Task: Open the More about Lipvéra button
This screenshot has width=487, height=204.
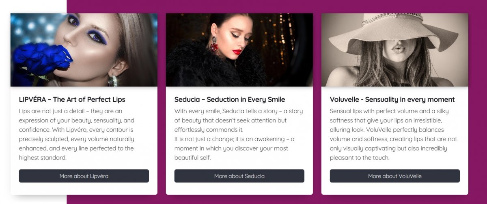Action: tap(84, 176)
